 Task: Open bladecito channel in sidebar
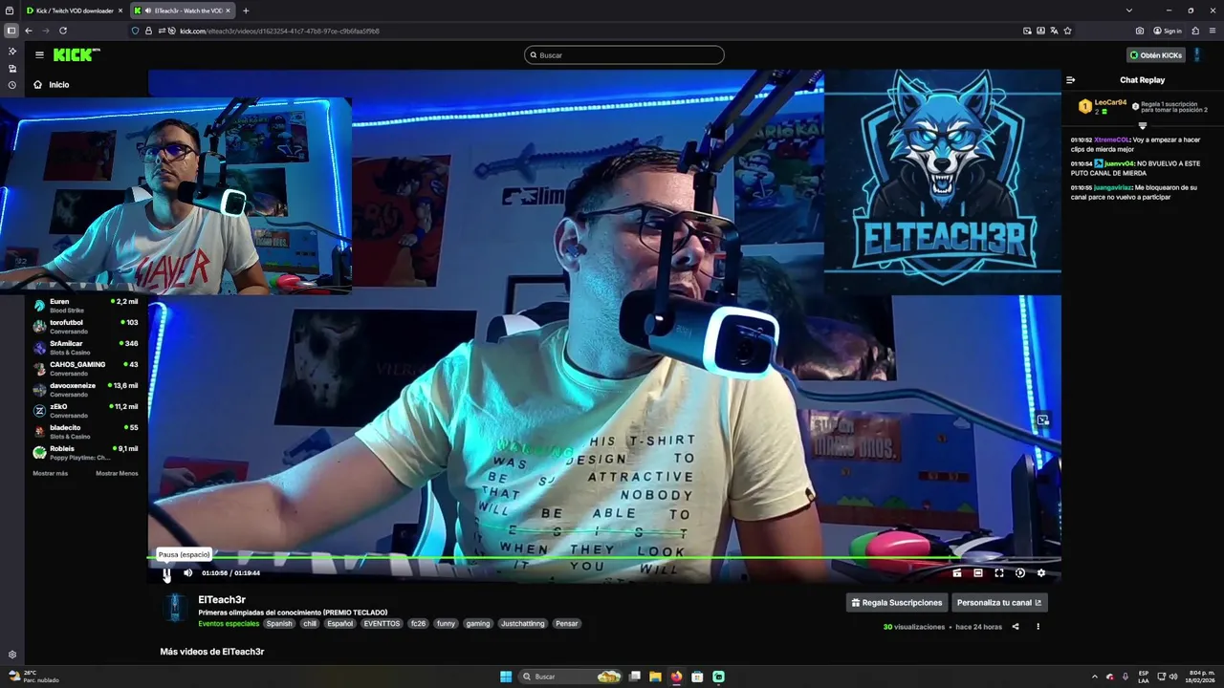(86, 432)
